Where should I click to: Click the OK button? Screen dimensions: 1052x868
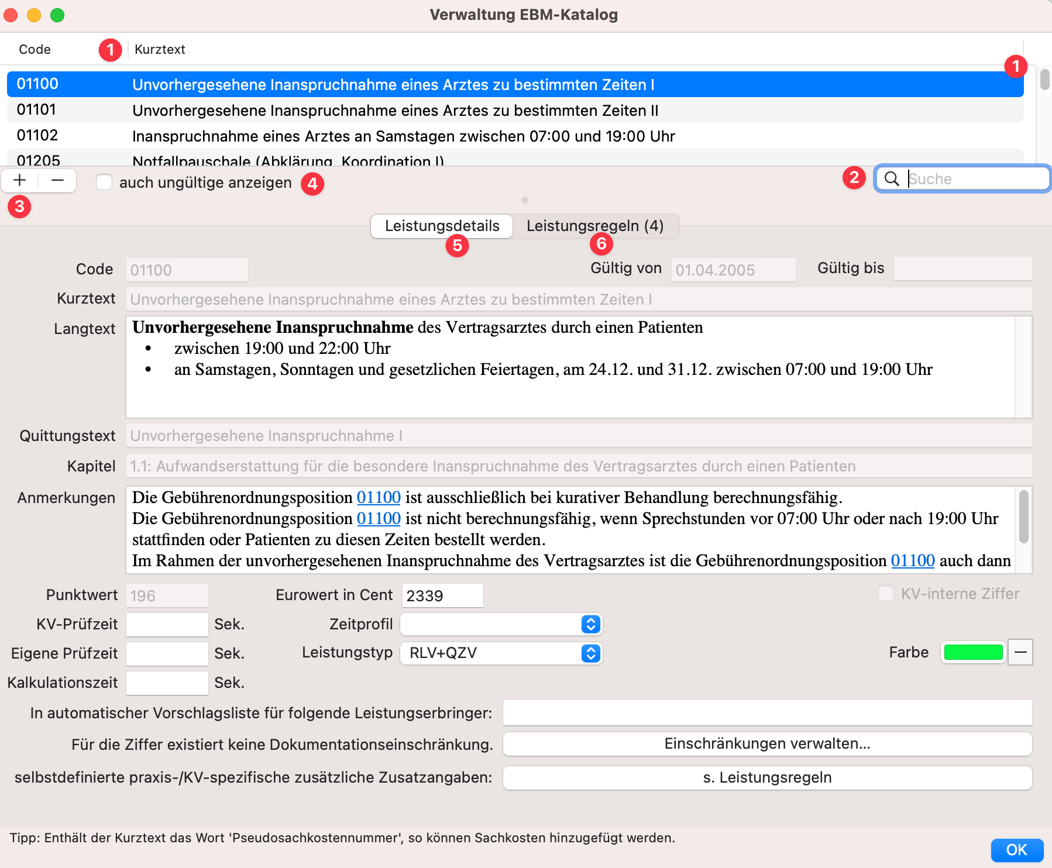click(x=1017, y=850)
